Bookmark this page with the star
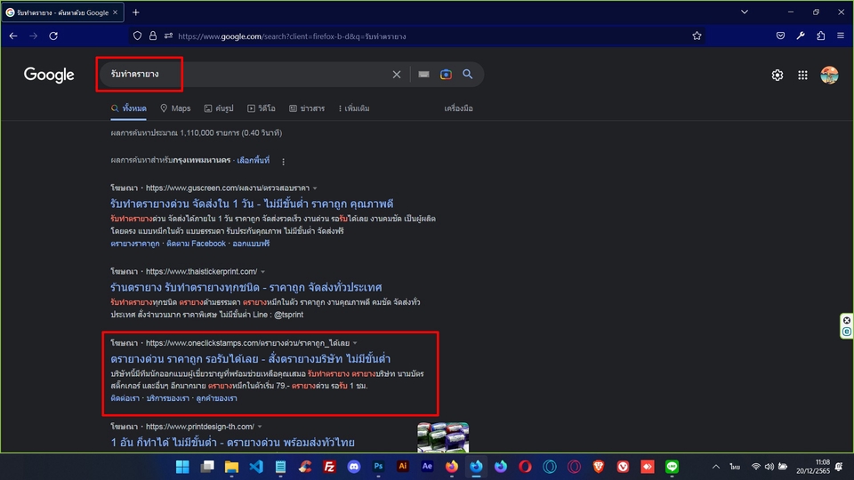854x480 pixels. (697, 36)
